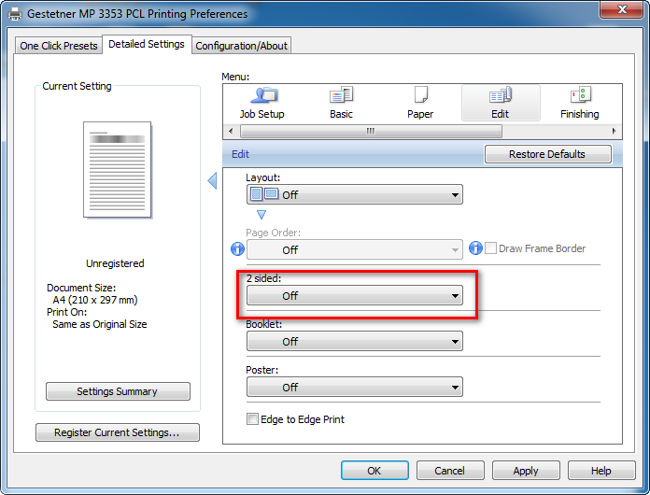Open the Layout dropdown
Screen dimensions: 650x495
[x=355, y=194]
